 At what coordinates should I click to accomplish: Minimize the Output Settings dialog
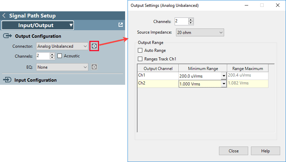coord(246,5)
